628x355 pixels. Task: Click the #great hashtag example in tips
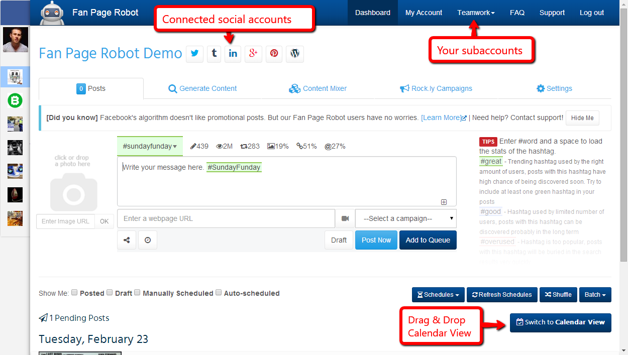[x=491, y=161]
